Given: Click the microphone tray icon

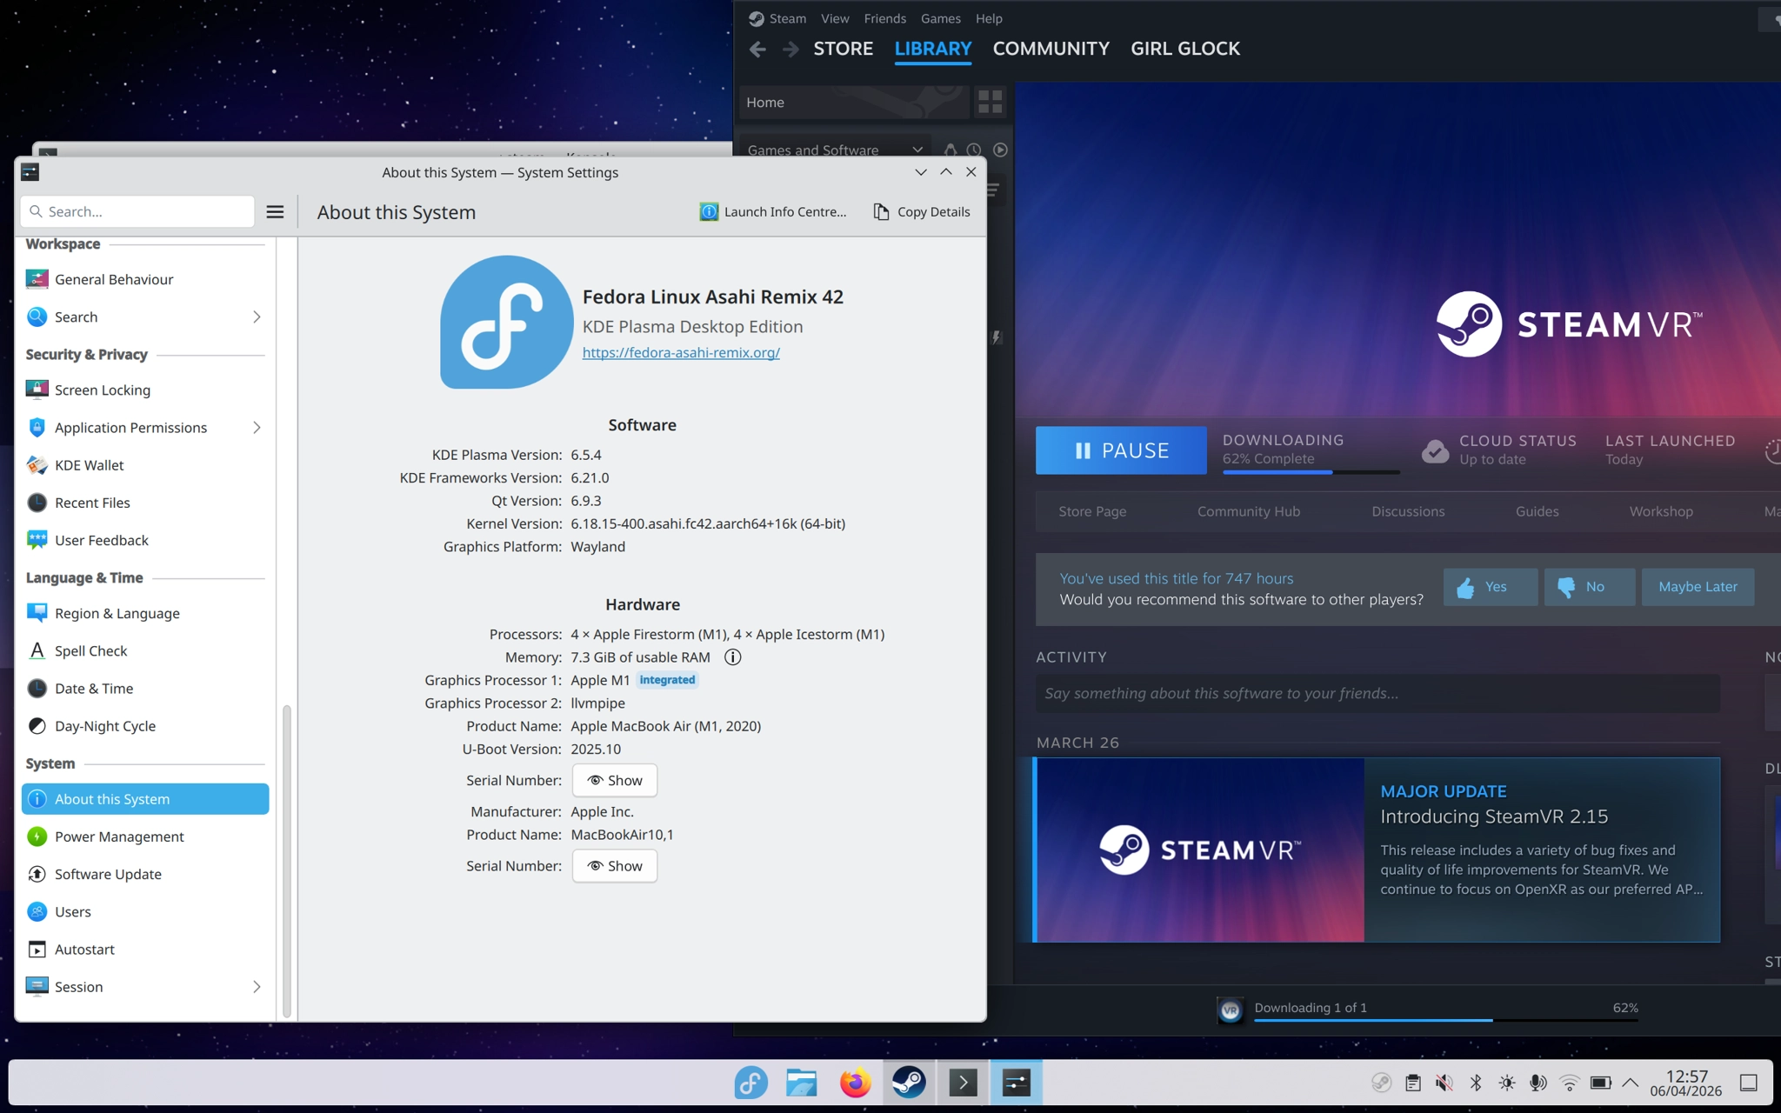Looking at the screenshot, I should (x=1538, y=1083).
